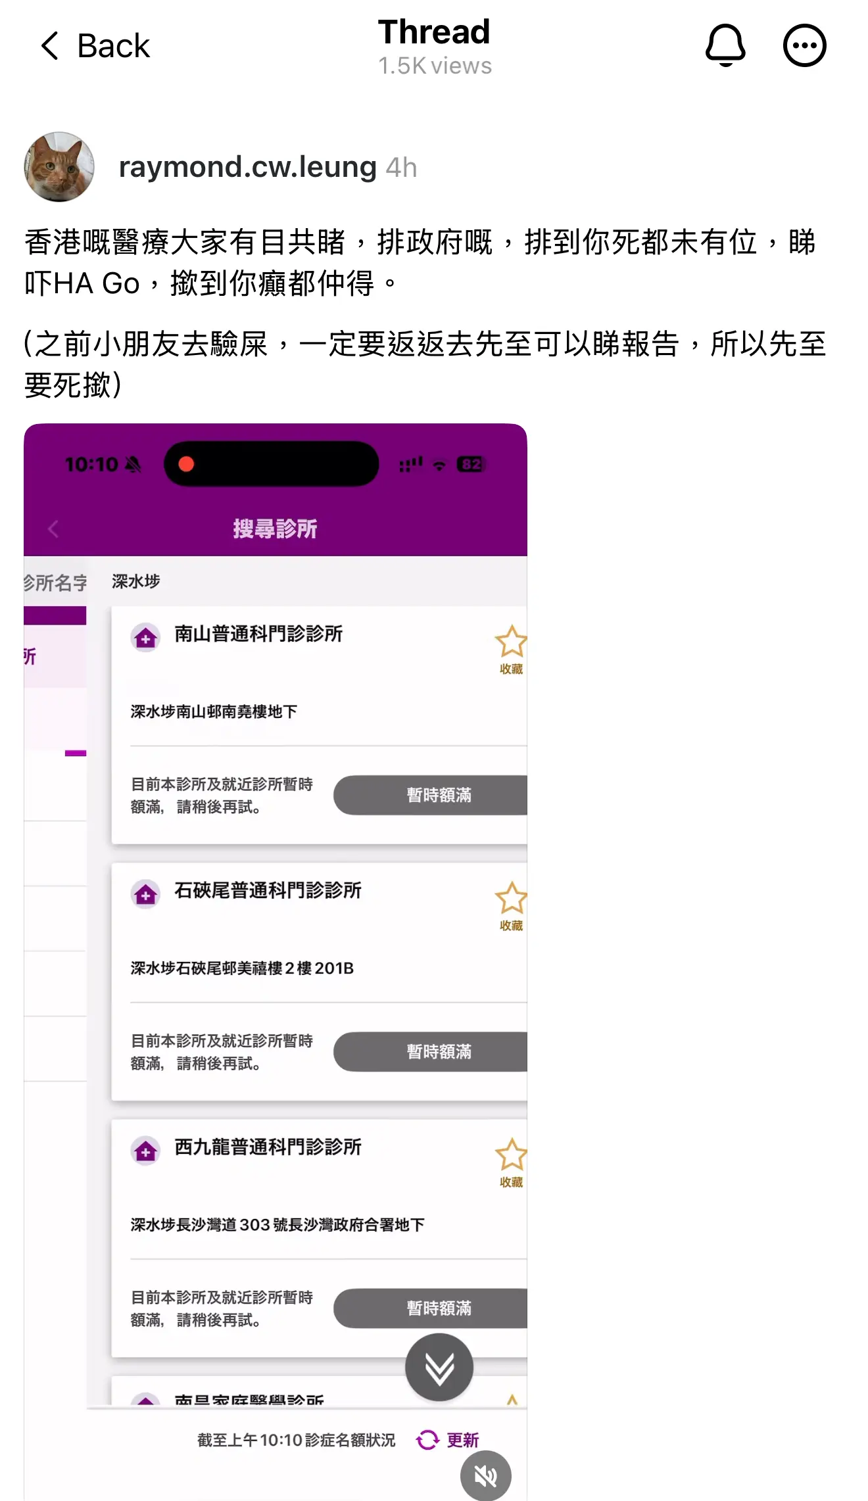Select the 診所名字 tab
Viewport: 868px width, 1501px height.
(55, 583)
